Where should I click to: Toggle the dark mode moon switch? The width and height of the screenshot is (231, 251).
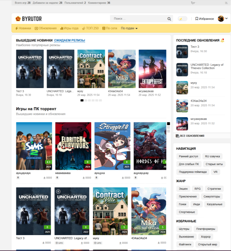182,19
